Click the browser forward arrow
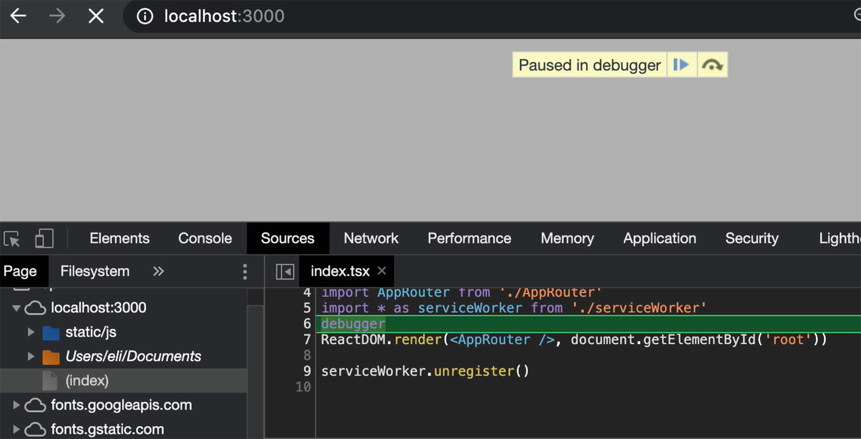 pos(57,16)
